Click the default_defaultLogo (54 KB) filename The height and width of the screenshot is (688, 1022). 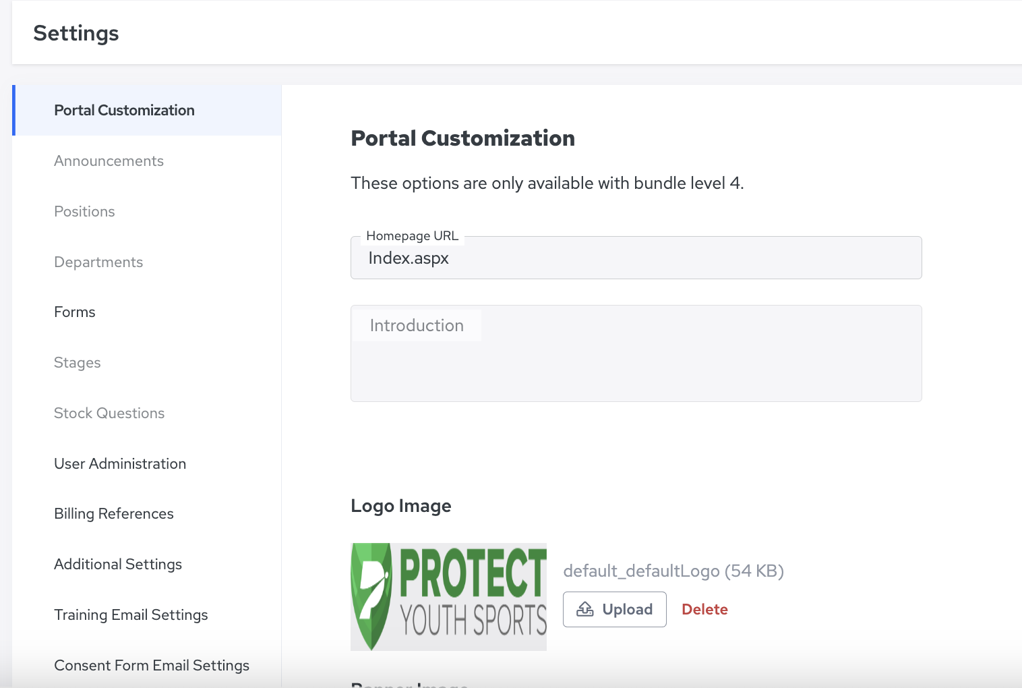click(673, 571)
